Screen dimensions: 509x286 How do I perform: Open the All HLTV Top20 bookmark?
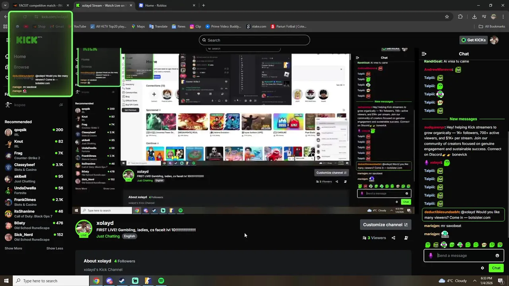click(108, 27)
